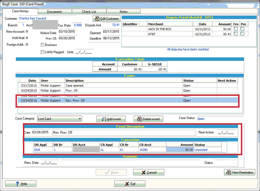Open the Case History tab

20,11
